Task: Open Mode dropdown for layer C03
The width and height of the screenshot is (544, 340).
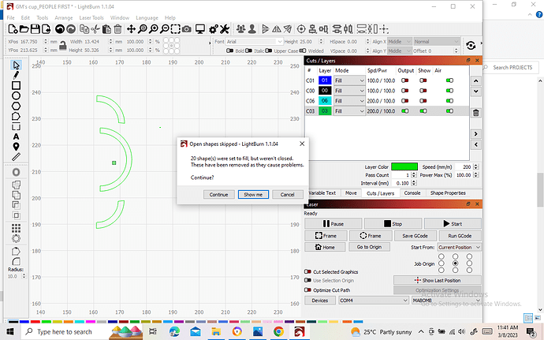Action: [349, 111]
